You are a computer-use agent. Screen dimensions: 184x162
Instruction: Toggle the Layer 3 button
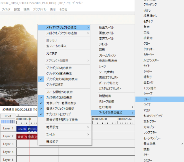8,144
